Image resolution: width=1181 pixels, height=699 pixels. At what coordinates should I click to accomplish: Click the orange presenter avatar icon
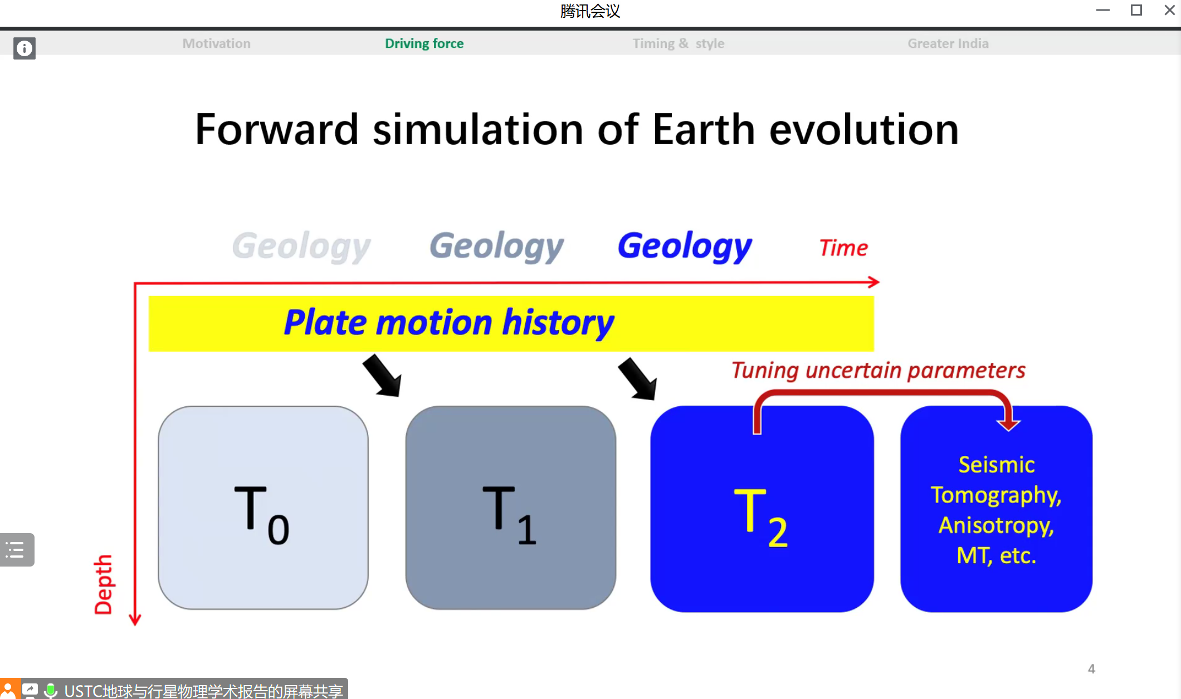9,690
